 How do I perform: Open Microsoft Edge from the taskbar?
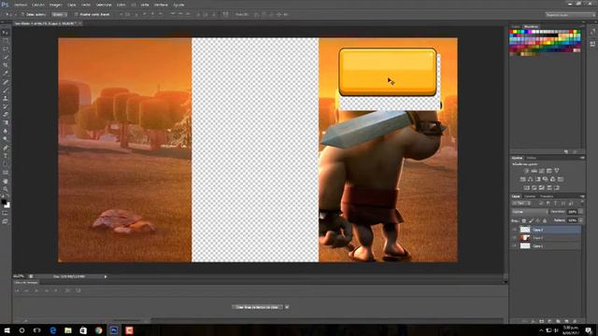(x=52, y=330)
